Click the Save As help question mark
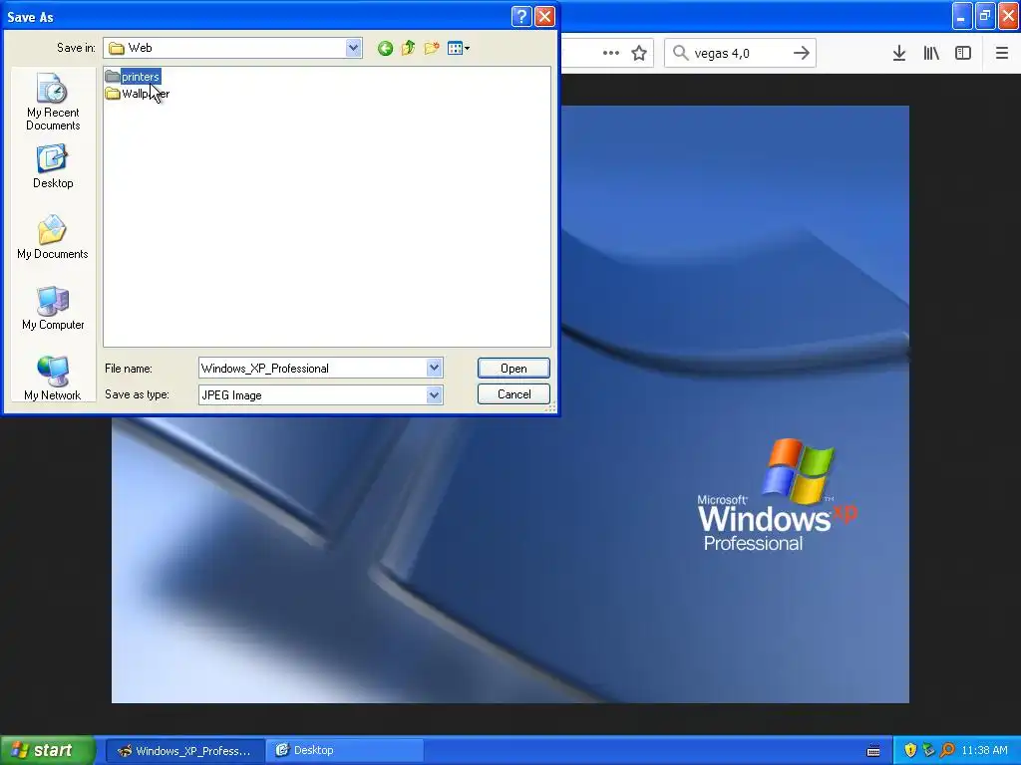Screen dimensions: 1021x765 pos(521,16)
